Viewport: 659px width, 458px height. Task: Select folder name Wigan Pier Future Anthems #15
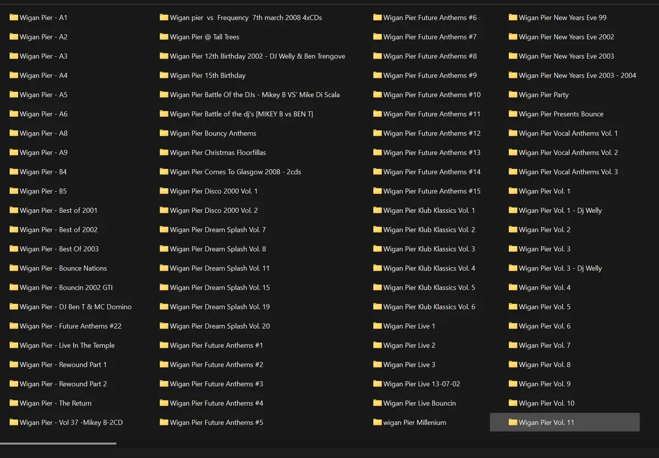[432, 191]
